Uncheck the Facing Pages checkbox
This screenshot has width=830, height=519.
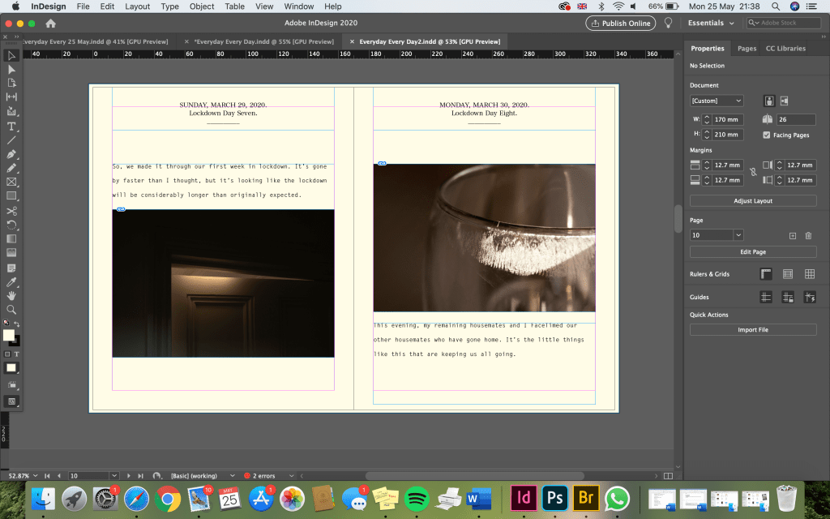click(767, 135)
